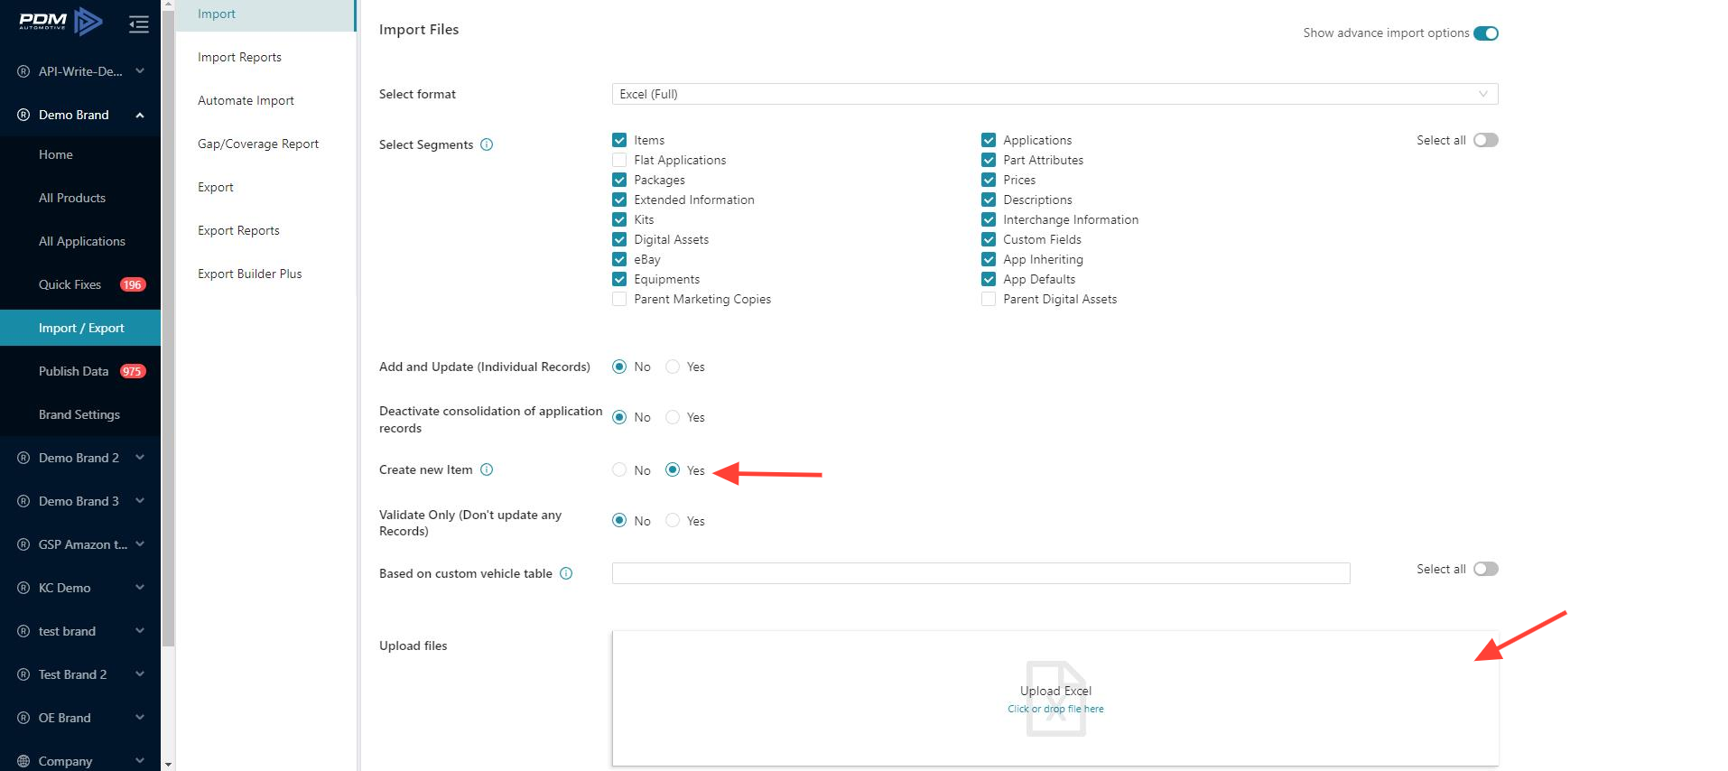Click the registered icon next to Demo Brand
This screenshot has width=1728, height=771.
[23, 115]
